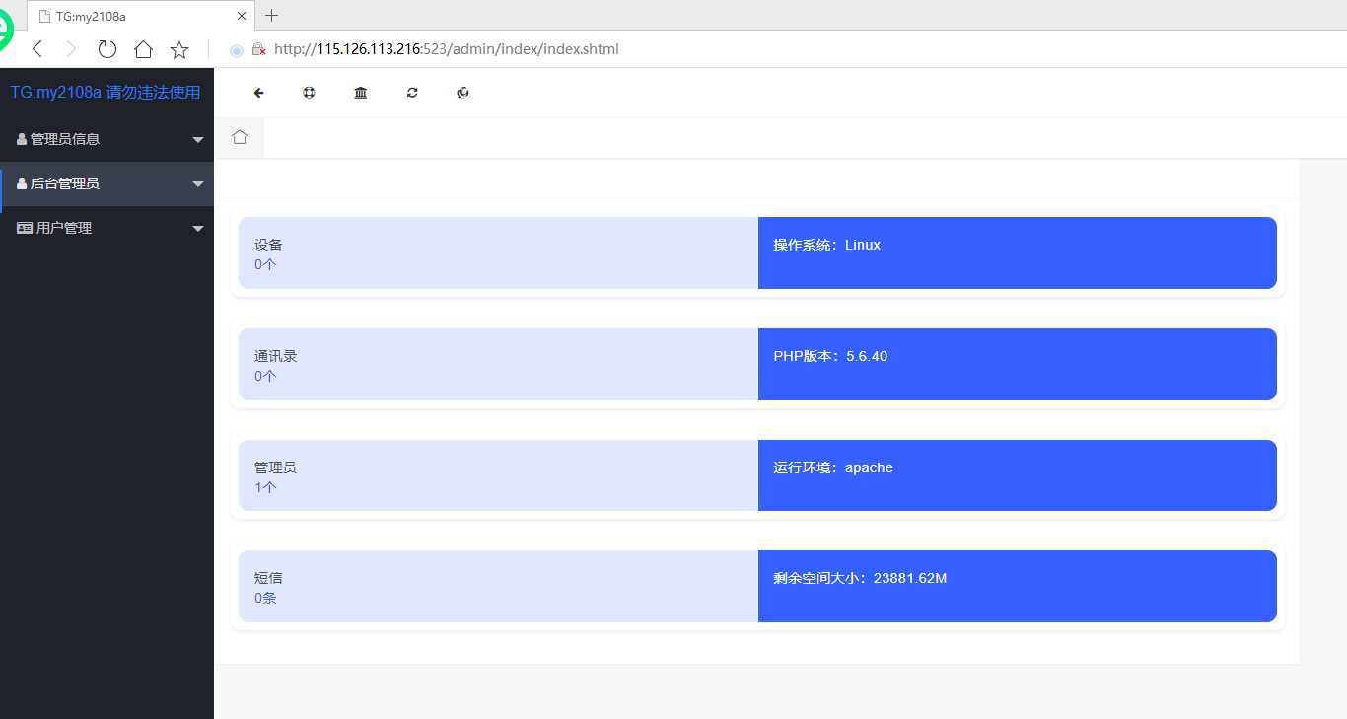Click the favorites star icon in the browser
The height and width of the screenshot is (719, 1347).
click(178, 48)
